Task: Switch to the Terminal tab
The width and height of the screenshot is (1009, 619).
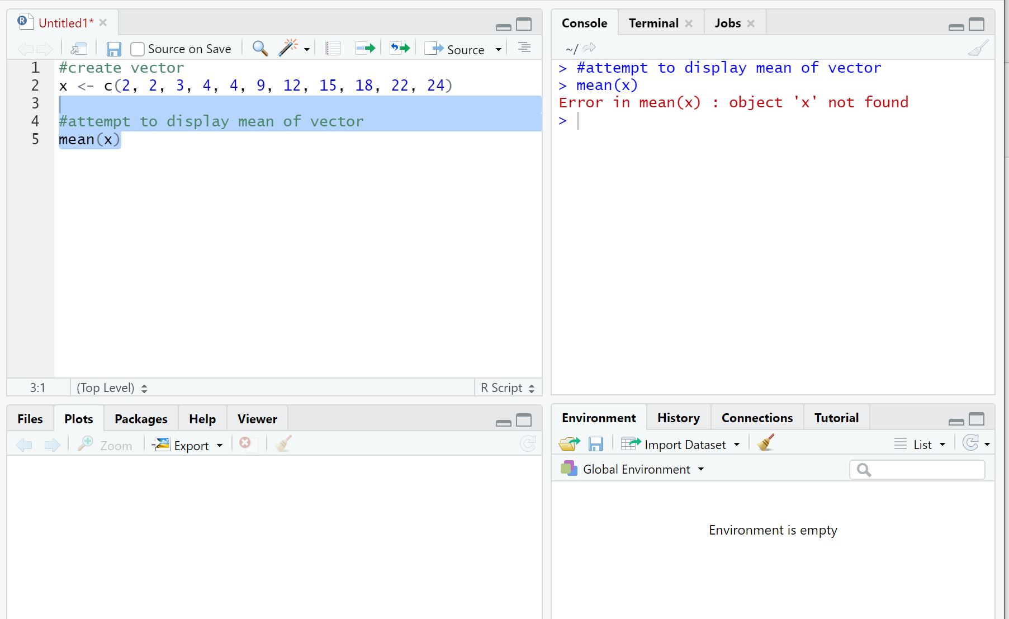Action: point(653,23)
